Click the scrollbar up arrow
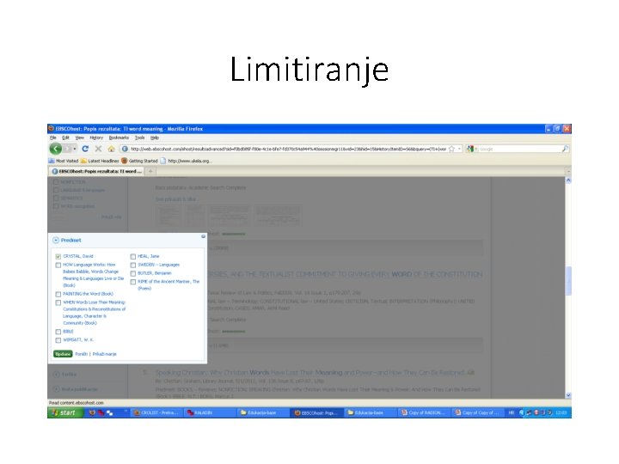 pyautogui.click(x=568, y=180)
